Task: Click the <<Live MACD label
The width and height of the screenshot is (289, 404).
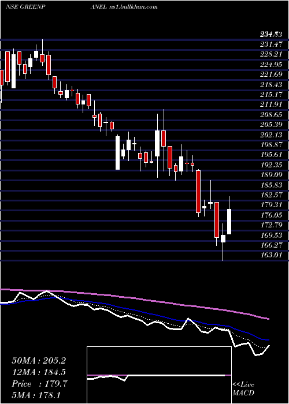Action: click(243, 389)
